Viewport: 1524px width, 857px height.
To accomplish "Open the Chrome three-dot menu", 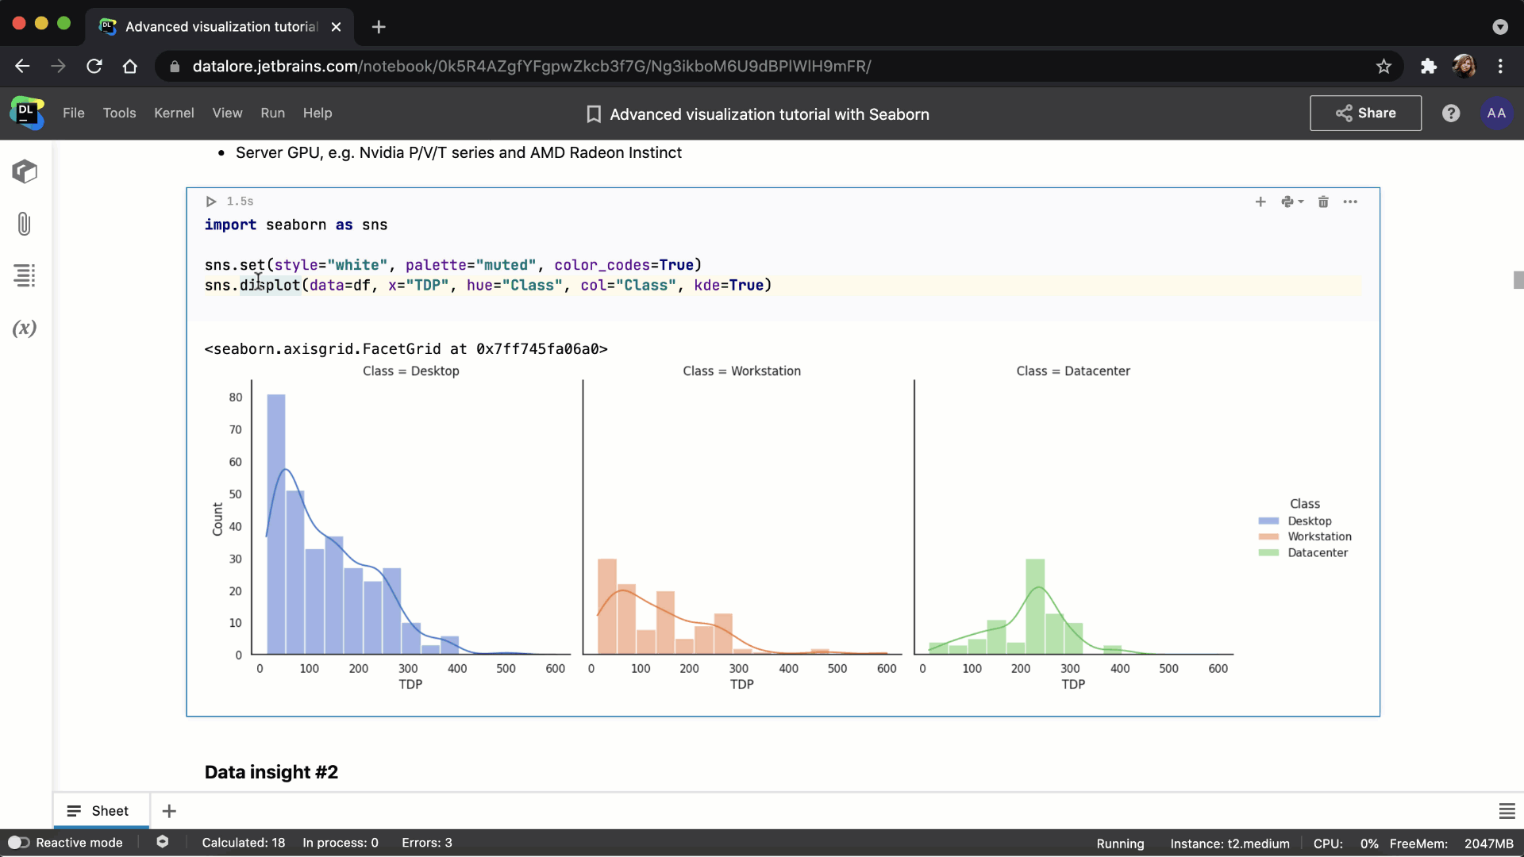I will pos(1500,67).
